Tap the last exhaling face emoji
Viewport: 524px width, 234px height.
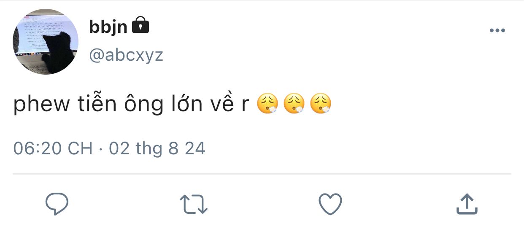tap(321, 104)
